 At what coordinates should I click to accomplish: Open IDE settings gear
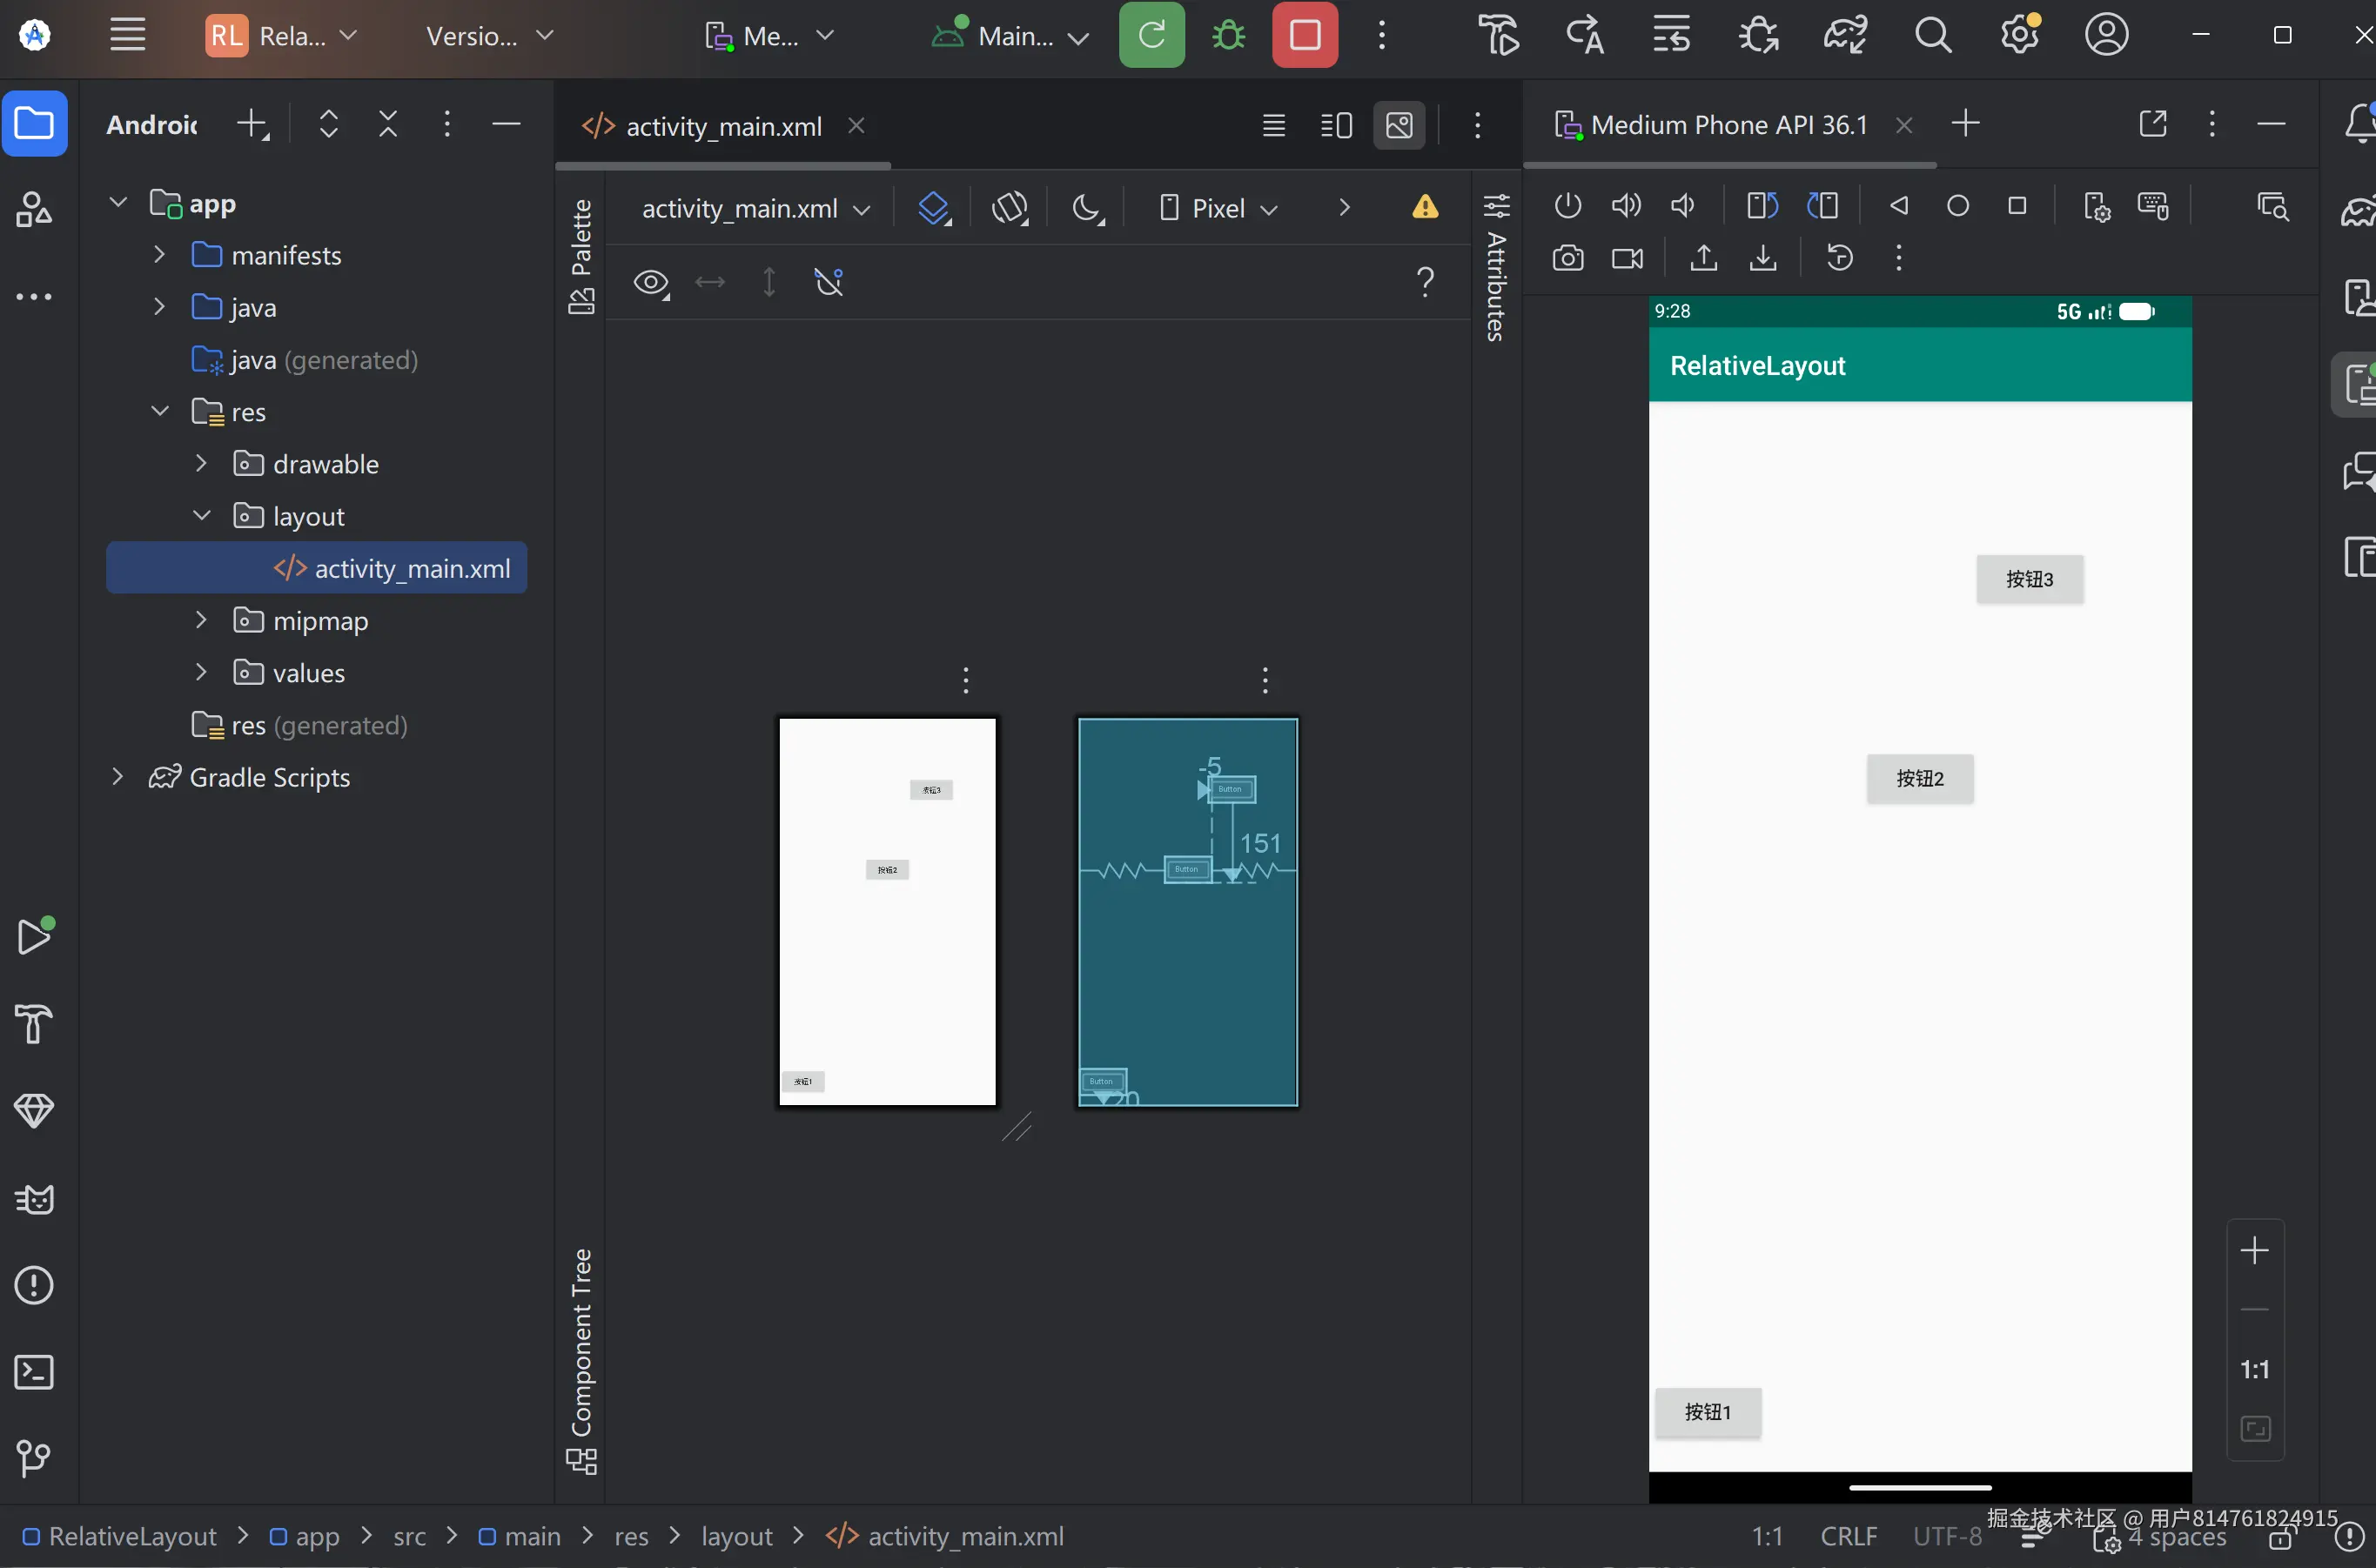2020,35
